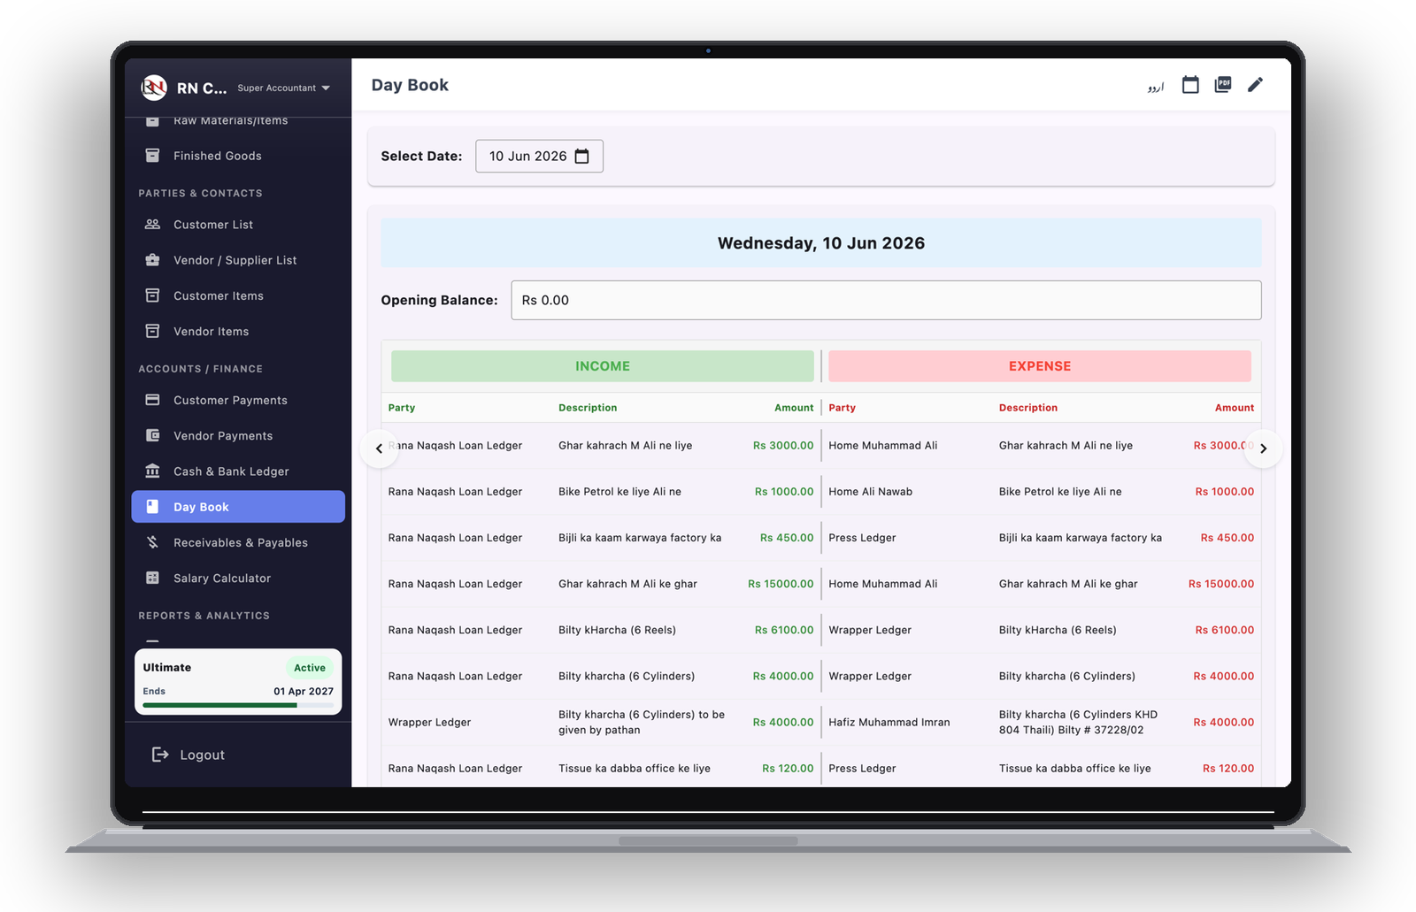Click income description Bilty kHarcha (6 Reels)
Screen dimensions: 1416x912
coord(617,630)
